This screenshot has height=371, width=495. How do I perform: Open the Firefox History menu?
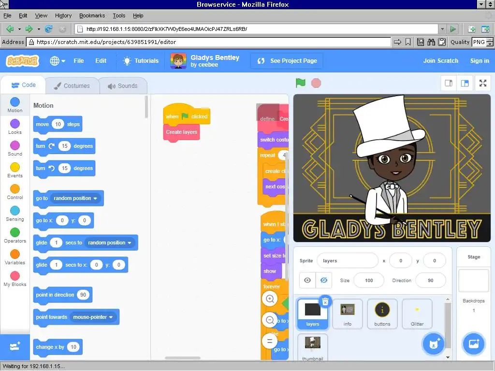63,15
